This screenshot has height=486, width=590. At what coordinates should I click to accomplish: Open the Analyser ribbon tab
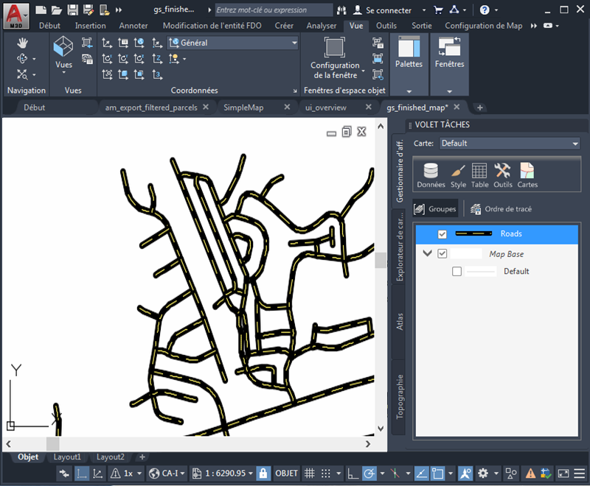pos(321,26)
